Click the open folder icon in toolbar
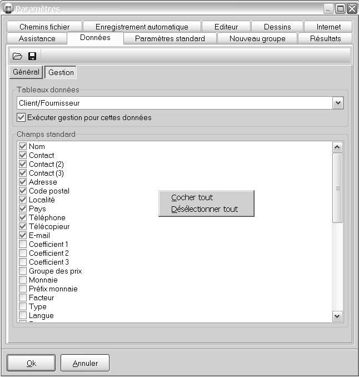The width and height of the screenshot is (359, 377). point(17,57)
